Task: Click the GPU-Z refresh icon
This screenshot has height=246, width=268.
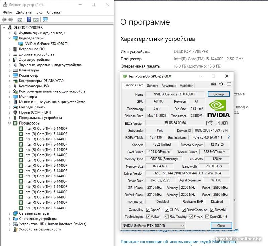Action: (x=221, y=84)
